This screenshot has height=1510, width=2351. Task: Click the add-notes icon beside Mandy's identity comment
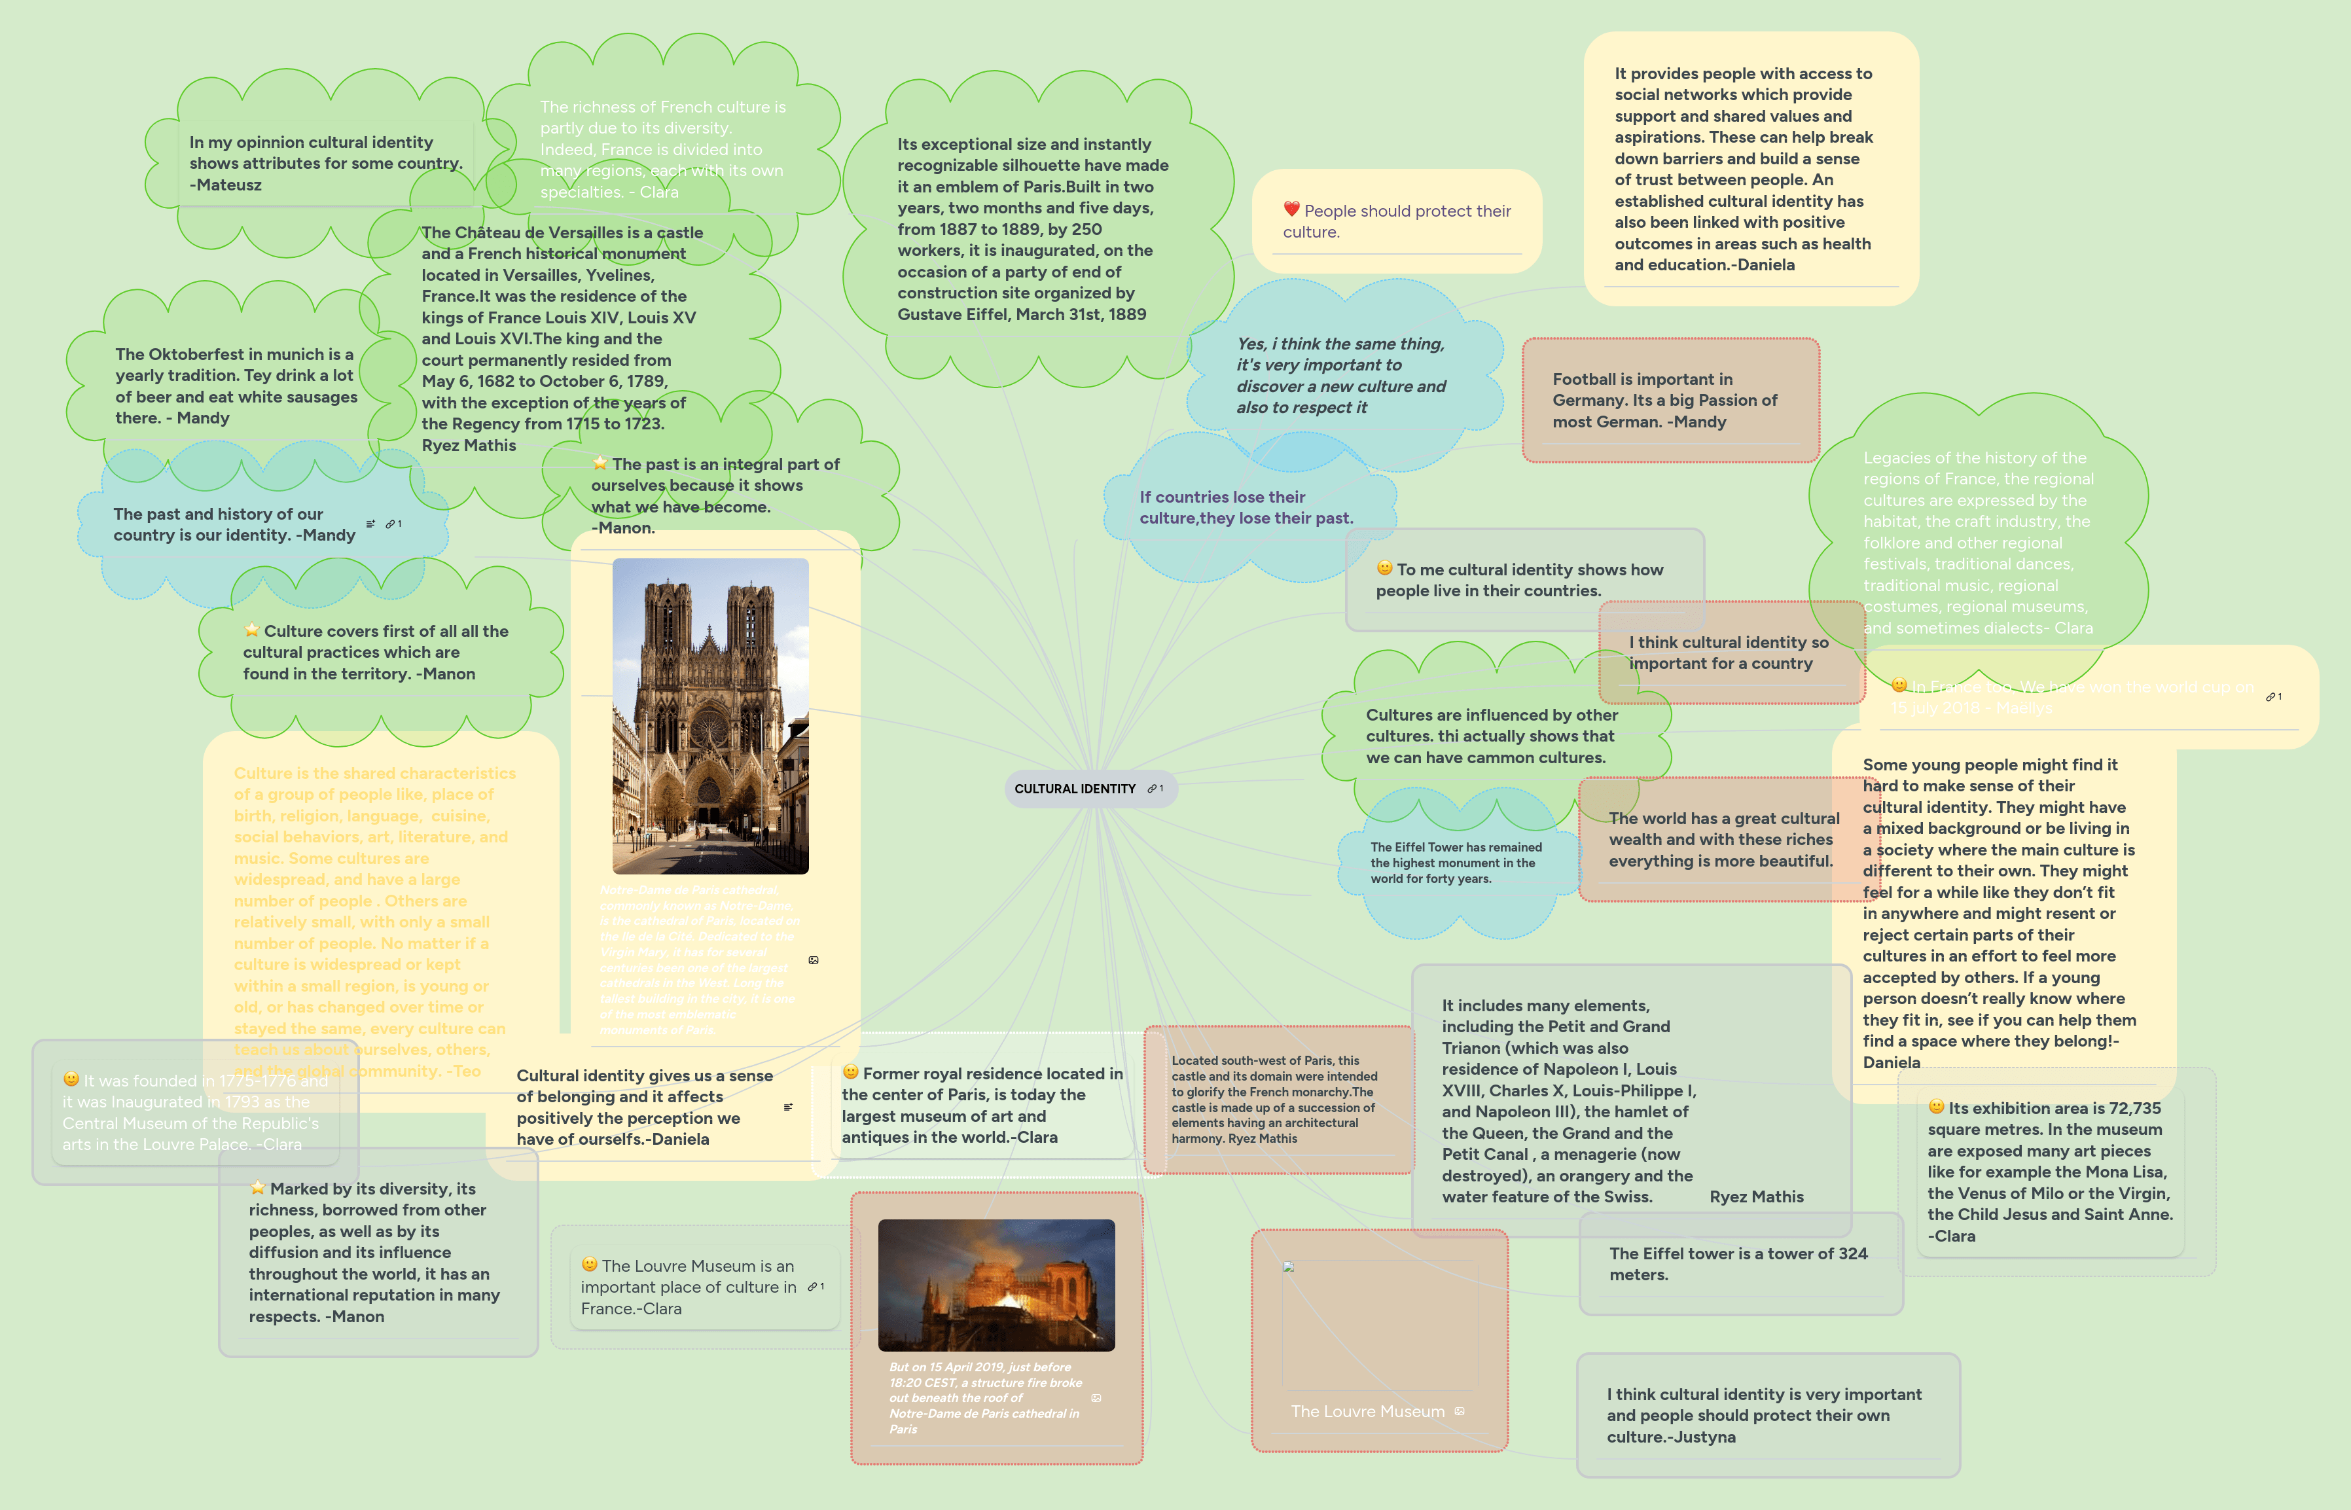[370, 524]
